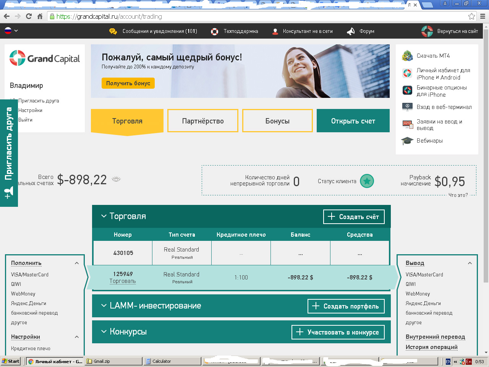The image size is (489, 367).
Task: Click Пригласить друга link in profile
Action: tap(39, 101)
